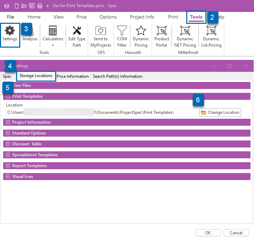254x241 pixels.
Task: Select the Tools ribbon tab
Action: (x=196, y=17)
